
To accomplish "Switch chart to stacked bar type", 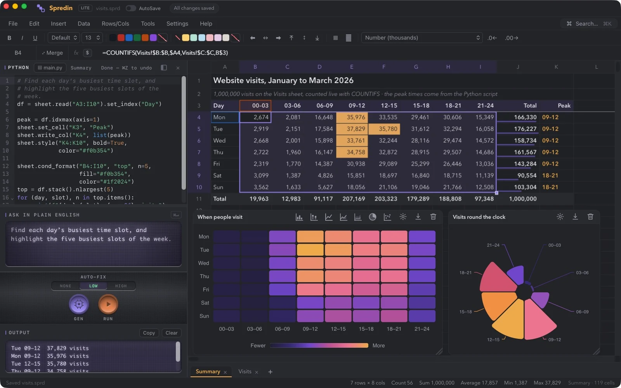I will click(x=314, y=217).
